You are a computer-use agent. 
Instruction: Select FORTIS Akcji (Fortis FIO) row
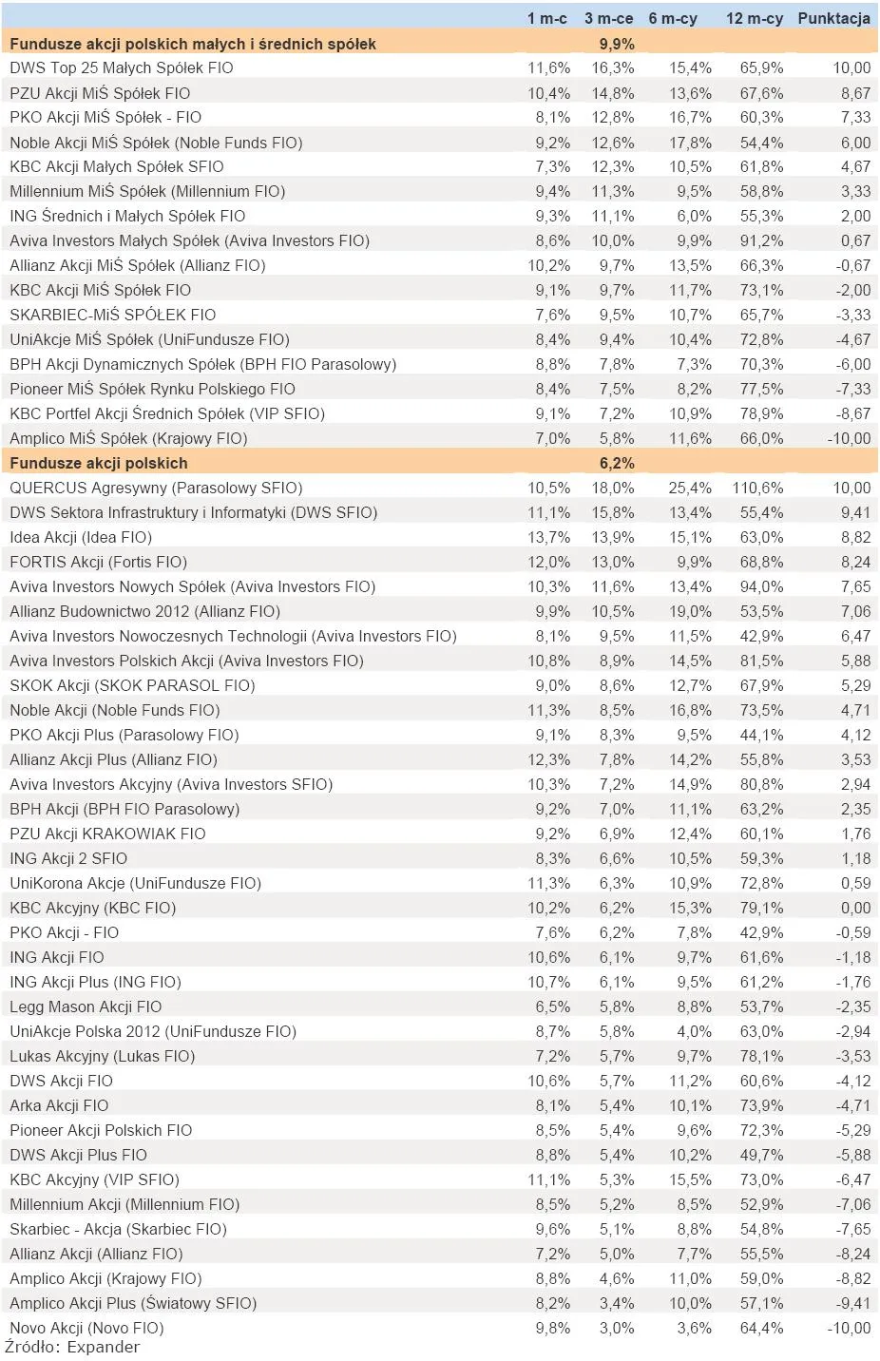[440, 562]
